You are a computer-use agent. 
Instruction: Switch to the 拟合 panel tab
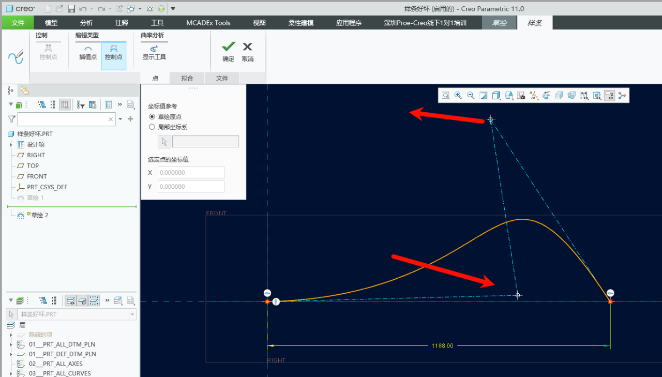(187, 78)
